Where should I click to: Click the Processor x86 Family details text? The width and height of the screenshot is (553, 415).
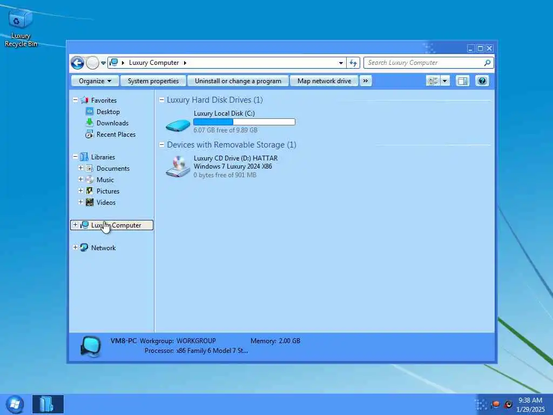point(212,351)
